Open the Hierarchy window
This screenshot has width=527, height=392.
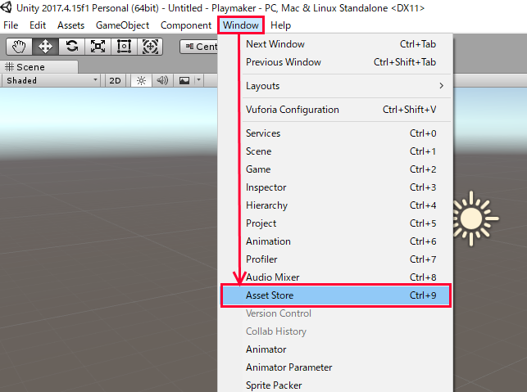tap(336, 205)
